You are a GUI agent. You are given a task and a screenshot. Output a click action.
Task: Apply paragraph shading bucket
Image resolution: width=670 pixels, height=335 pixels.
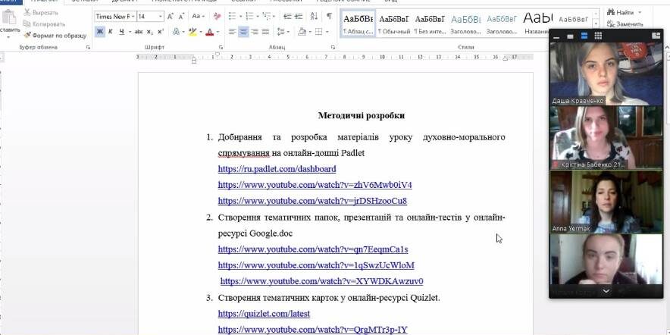coord(302,32)
